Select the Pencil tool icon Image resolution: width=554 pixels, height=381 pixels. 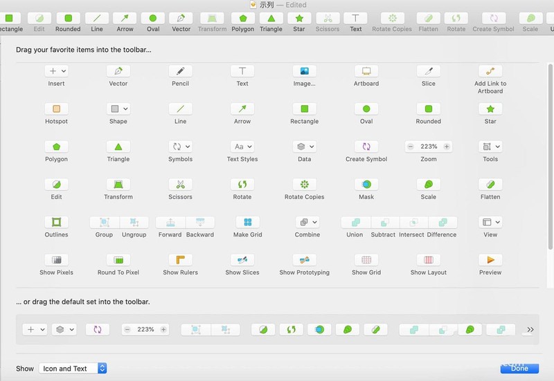pos(180,71)
